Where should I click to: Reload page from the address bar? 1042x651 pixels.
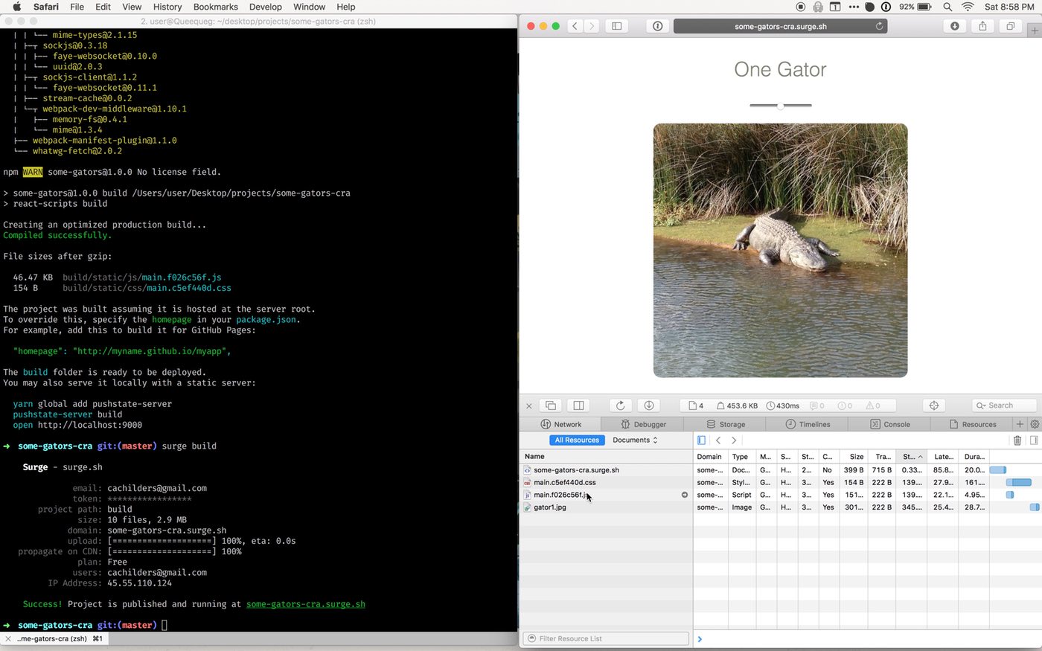pyautogui.click(x=879, y=26)
